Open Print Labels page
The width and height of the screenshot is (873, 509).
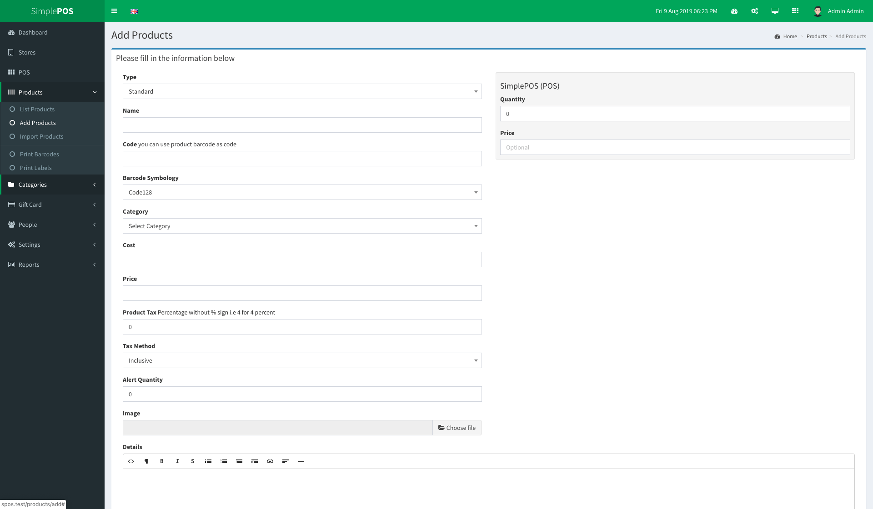(52, 168)
